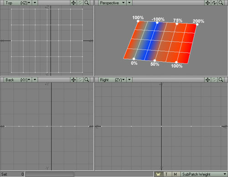This screenshot has width=228, height=177.
Task: Rotate the Perspective viewport with rotate icon
Action: point(214,3)
